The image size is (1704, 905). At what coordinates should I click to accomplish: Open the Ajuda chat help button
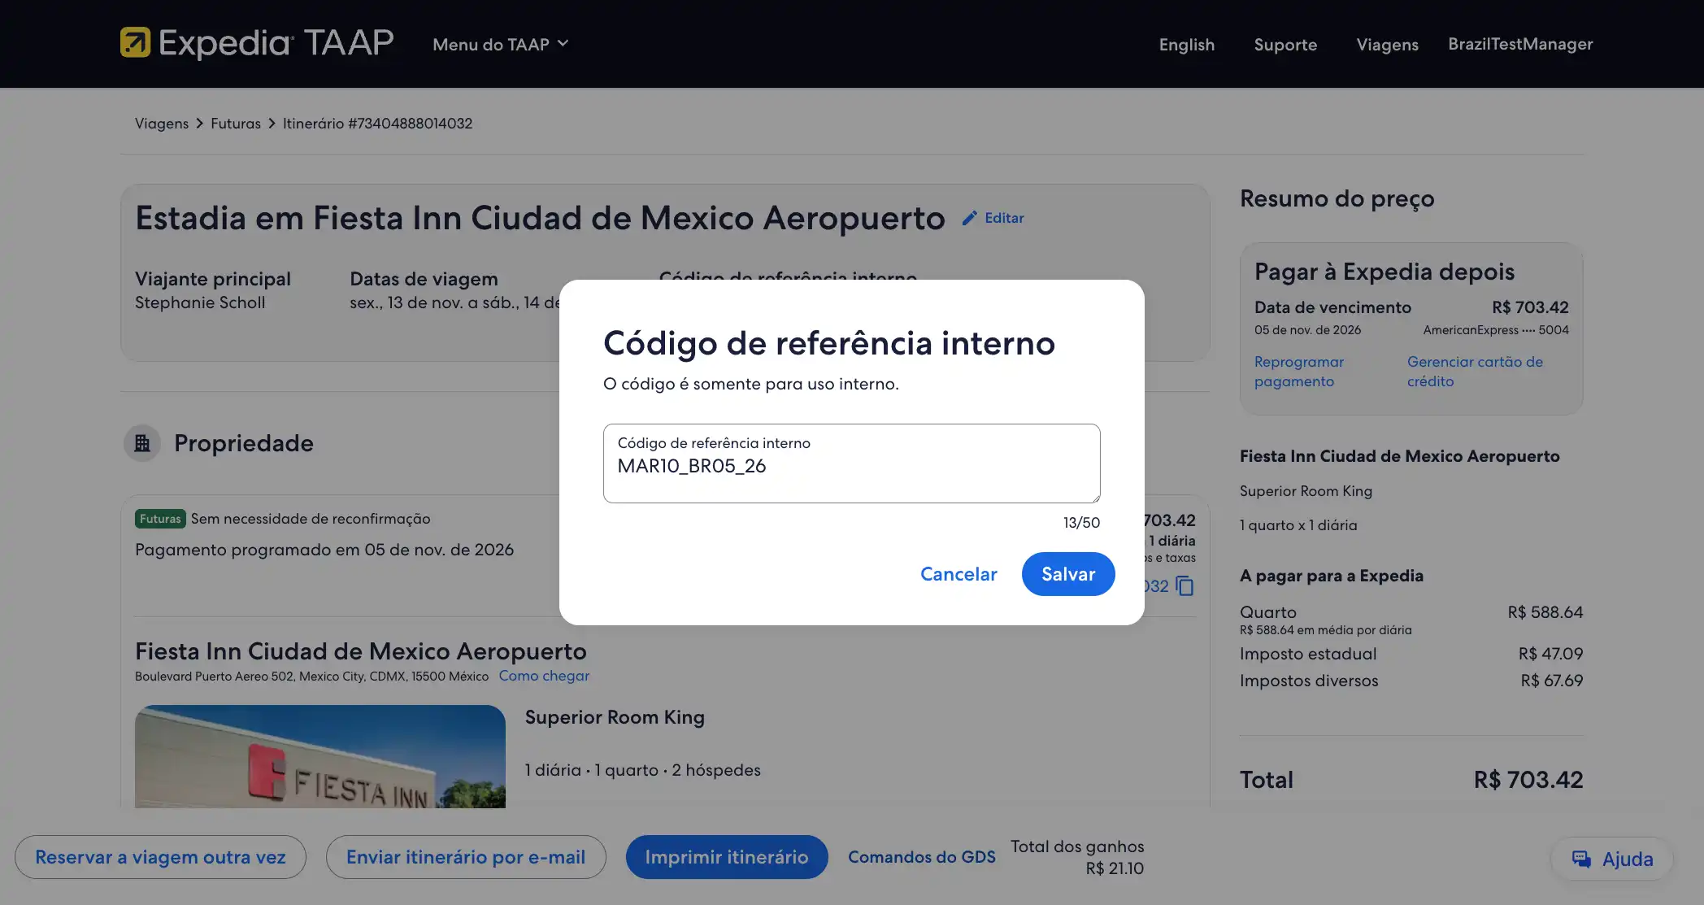pos(1612,859)
